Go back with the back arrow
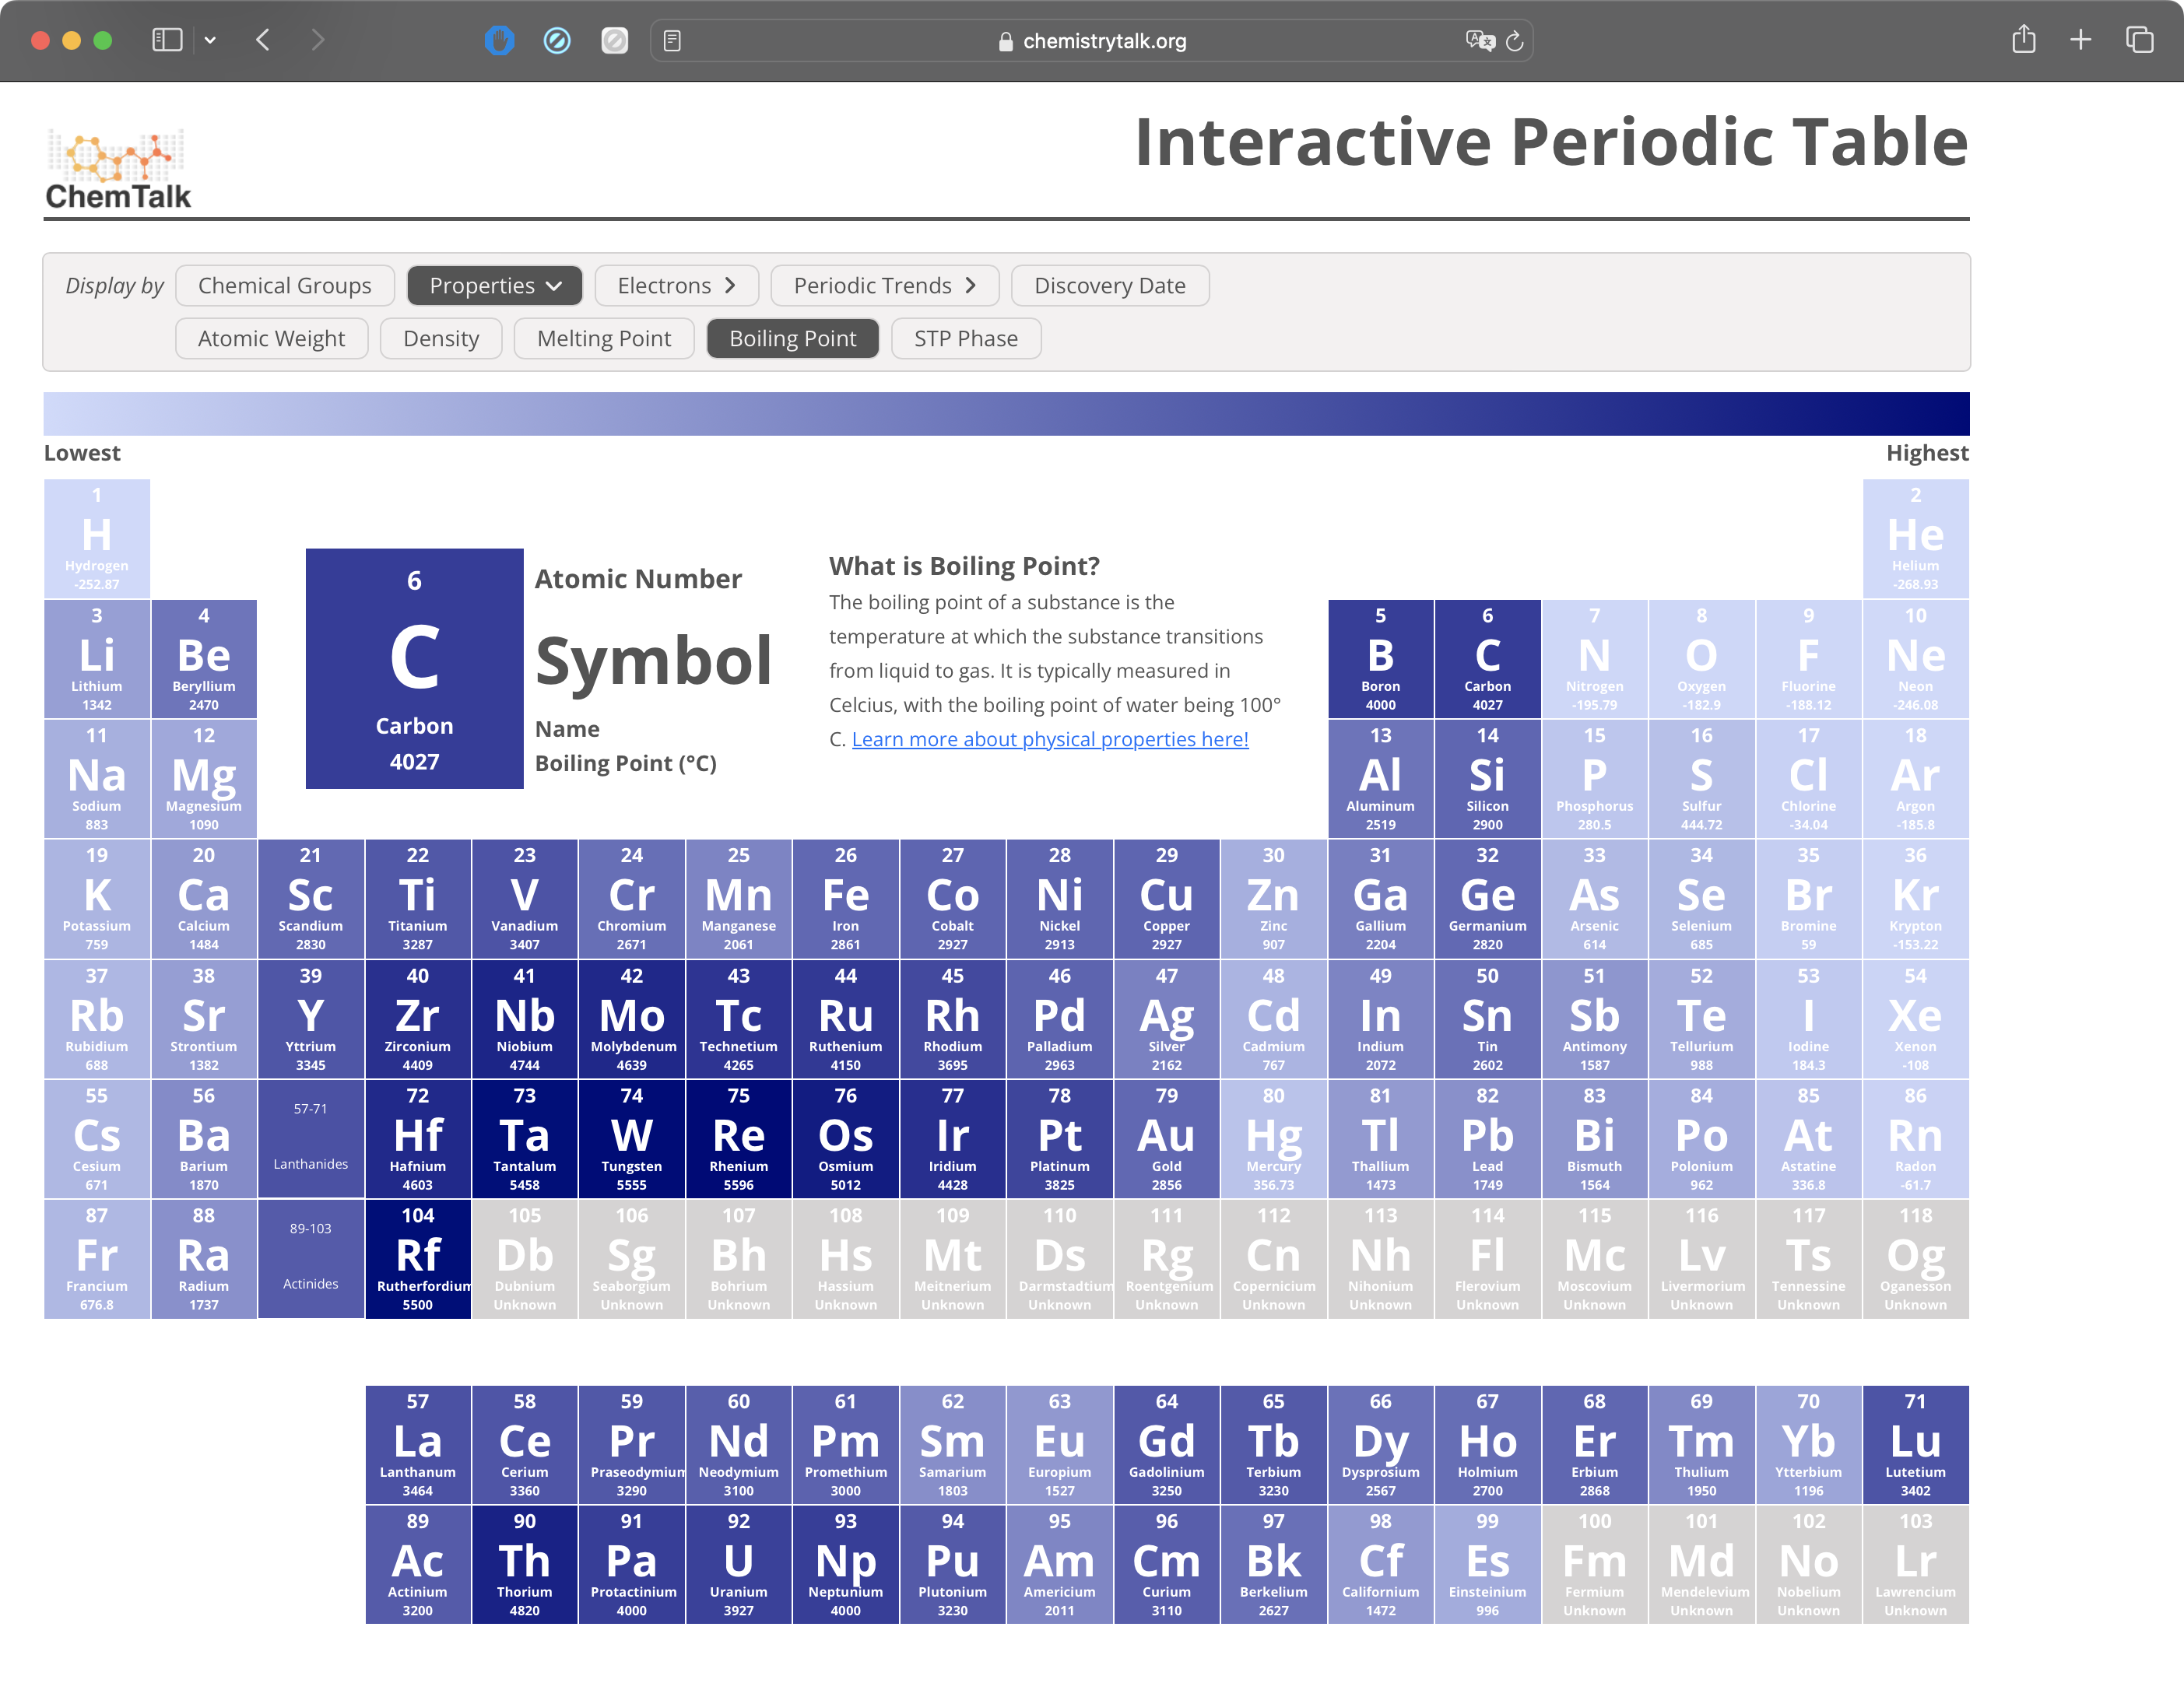The image size is (2184, 1704). tap(263, 40)
